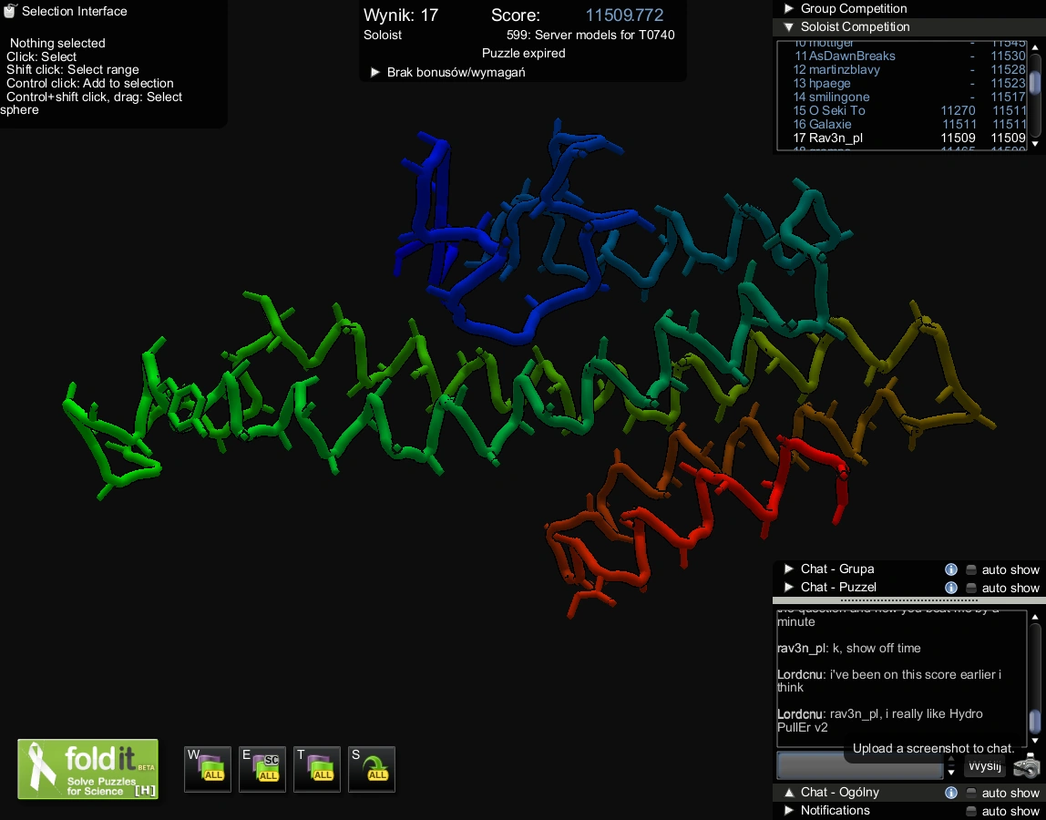This screenshot has width=1046, height=820.
Task: Upload a screenshot via the camera icon
Action: [1025, 766]
